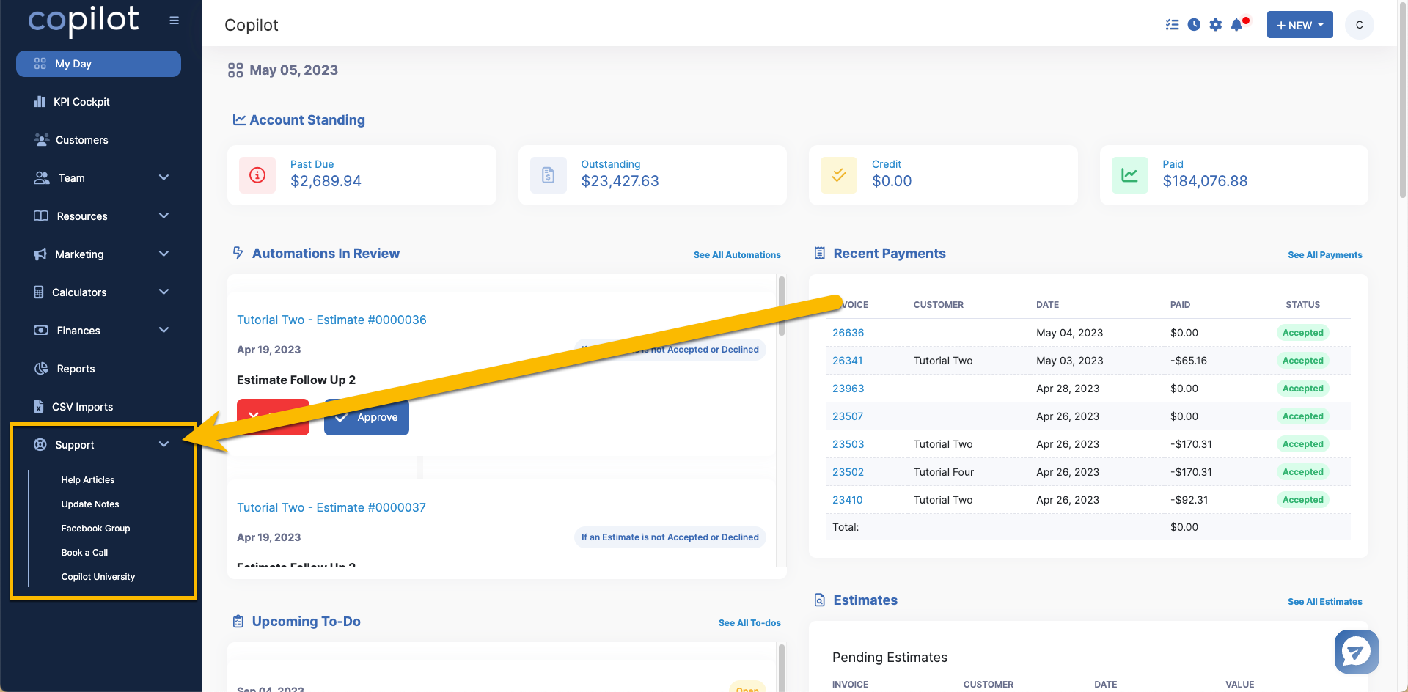Open the clock time-tracking icon in header

(x=1194, y=25)
